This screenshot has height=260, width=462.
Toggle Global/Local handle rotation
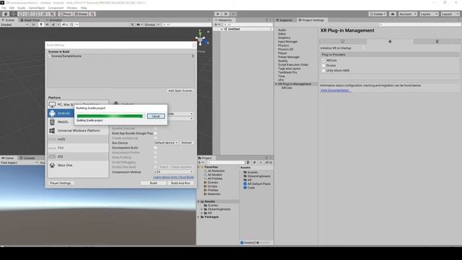pos(81,14)
